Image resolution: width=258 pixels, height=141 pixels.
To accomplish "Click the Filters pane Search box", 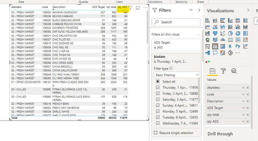I will click(176, 22).
